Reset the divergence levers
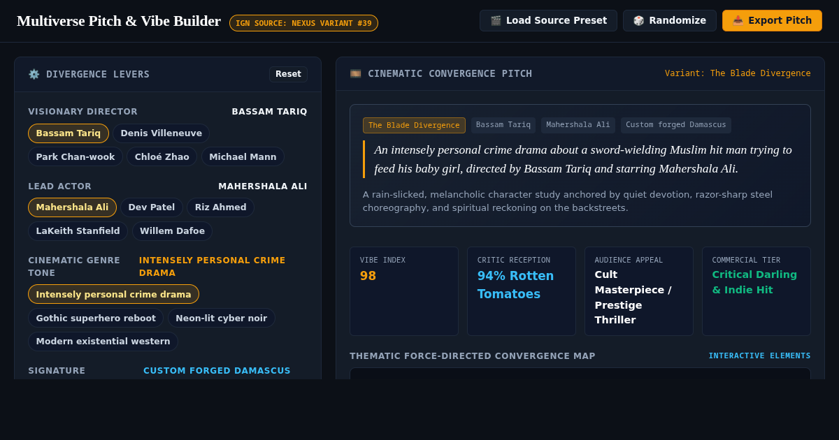 pyautogui.click(x=288, y=74)
